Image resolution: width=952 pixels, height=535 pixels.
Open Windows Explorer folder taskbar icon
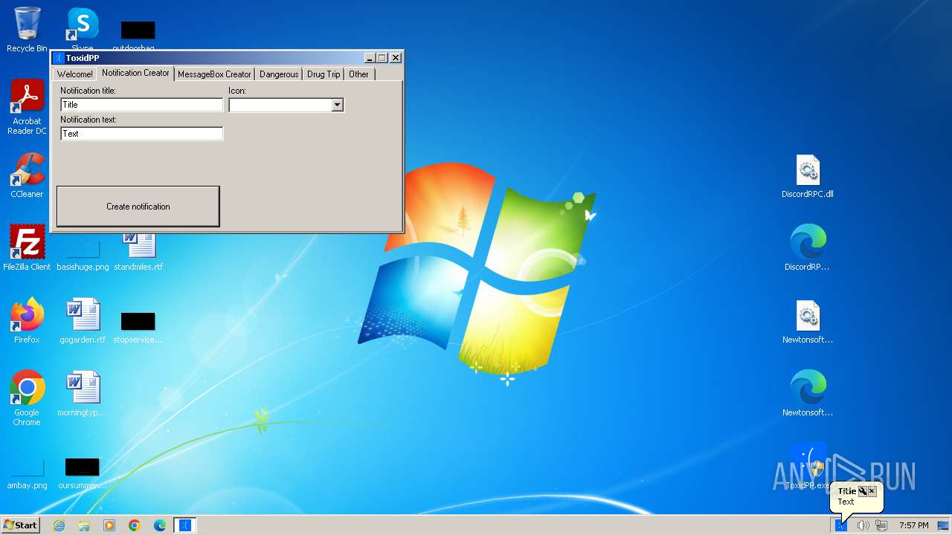(x=84, y=525)
